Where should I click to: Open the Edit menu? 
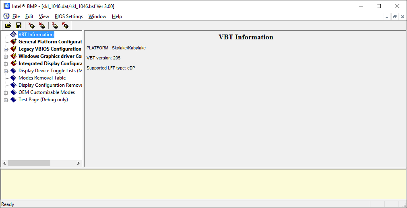29,16
